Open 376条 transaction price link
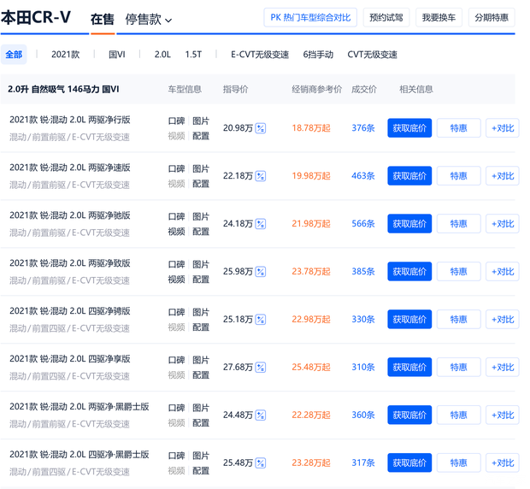Screen dimensions: 530x489 point(363,128)
